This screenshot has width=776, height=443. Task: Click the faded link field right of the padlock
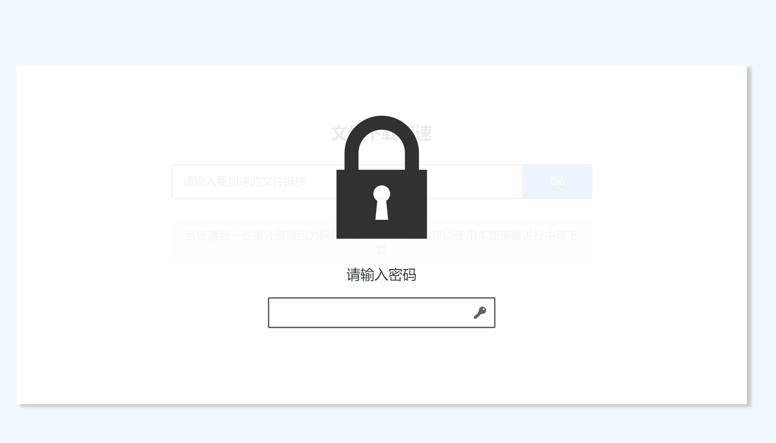[474, 181]
